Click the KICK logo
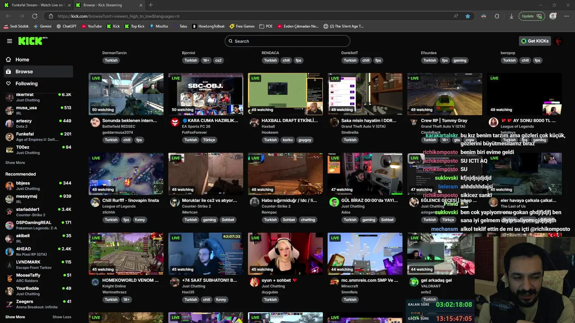The width and height of the screenshot is (575, 323). pyautogui.click(x=32, y=41)
